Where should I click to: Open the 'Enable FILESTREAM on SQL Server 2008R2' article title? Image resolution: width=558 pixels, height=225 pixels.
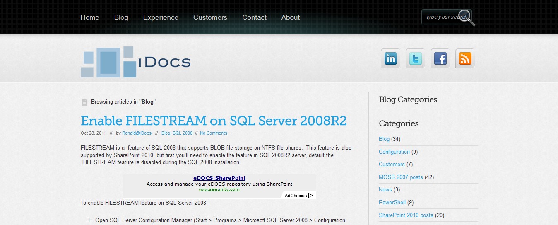click(214, 121)
